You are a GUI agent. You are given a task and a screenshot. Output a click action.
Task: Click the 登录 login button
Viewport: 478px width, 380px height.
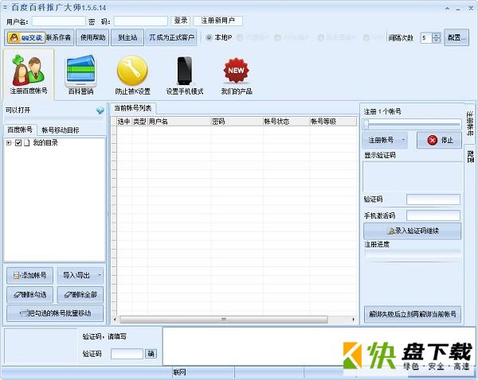[181, 21]
